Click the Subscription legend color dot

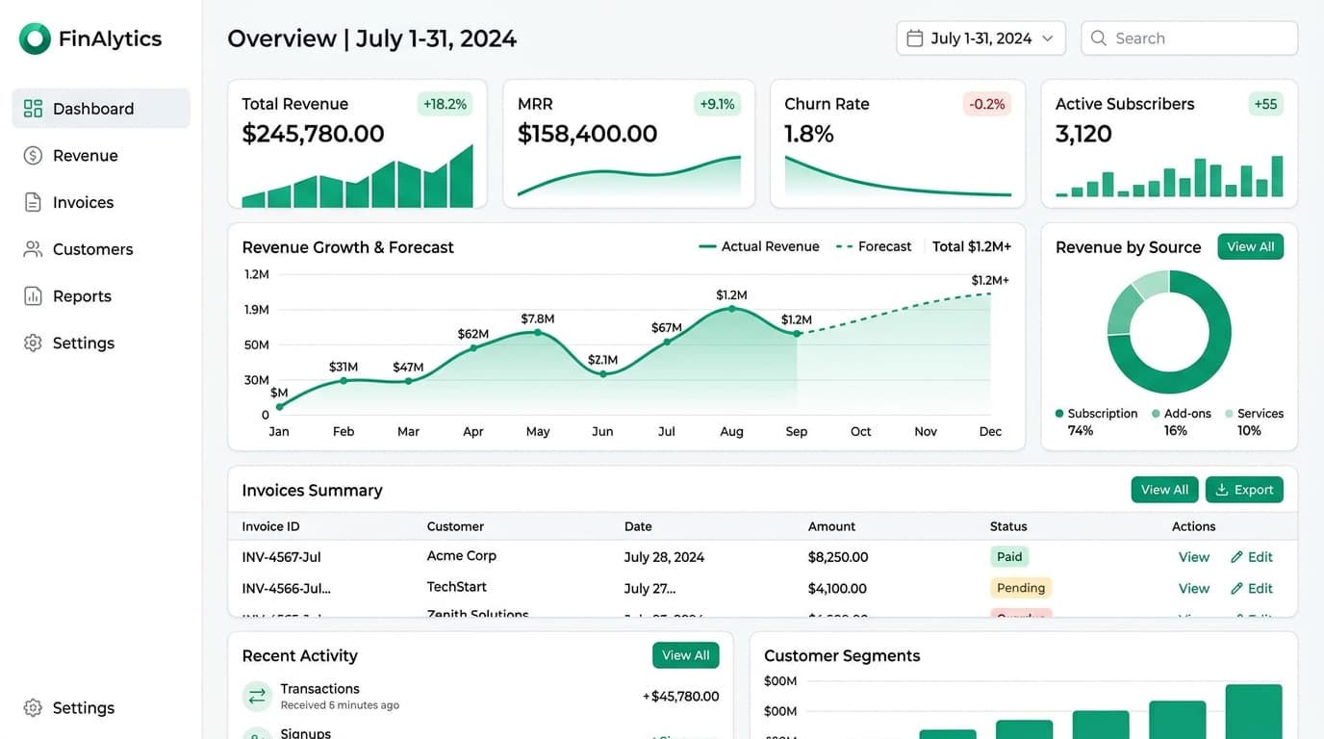[1059, 413]
